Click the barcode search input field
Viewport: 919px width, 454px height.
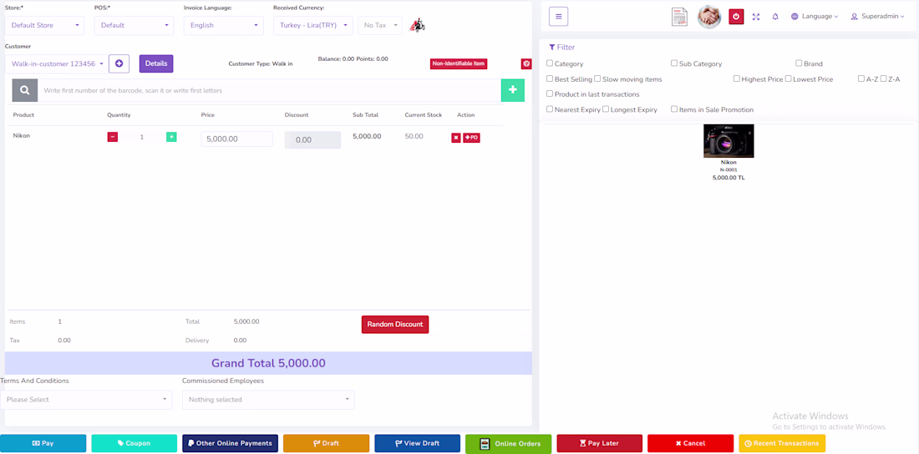pyautogui.click(x=269, y=91)
